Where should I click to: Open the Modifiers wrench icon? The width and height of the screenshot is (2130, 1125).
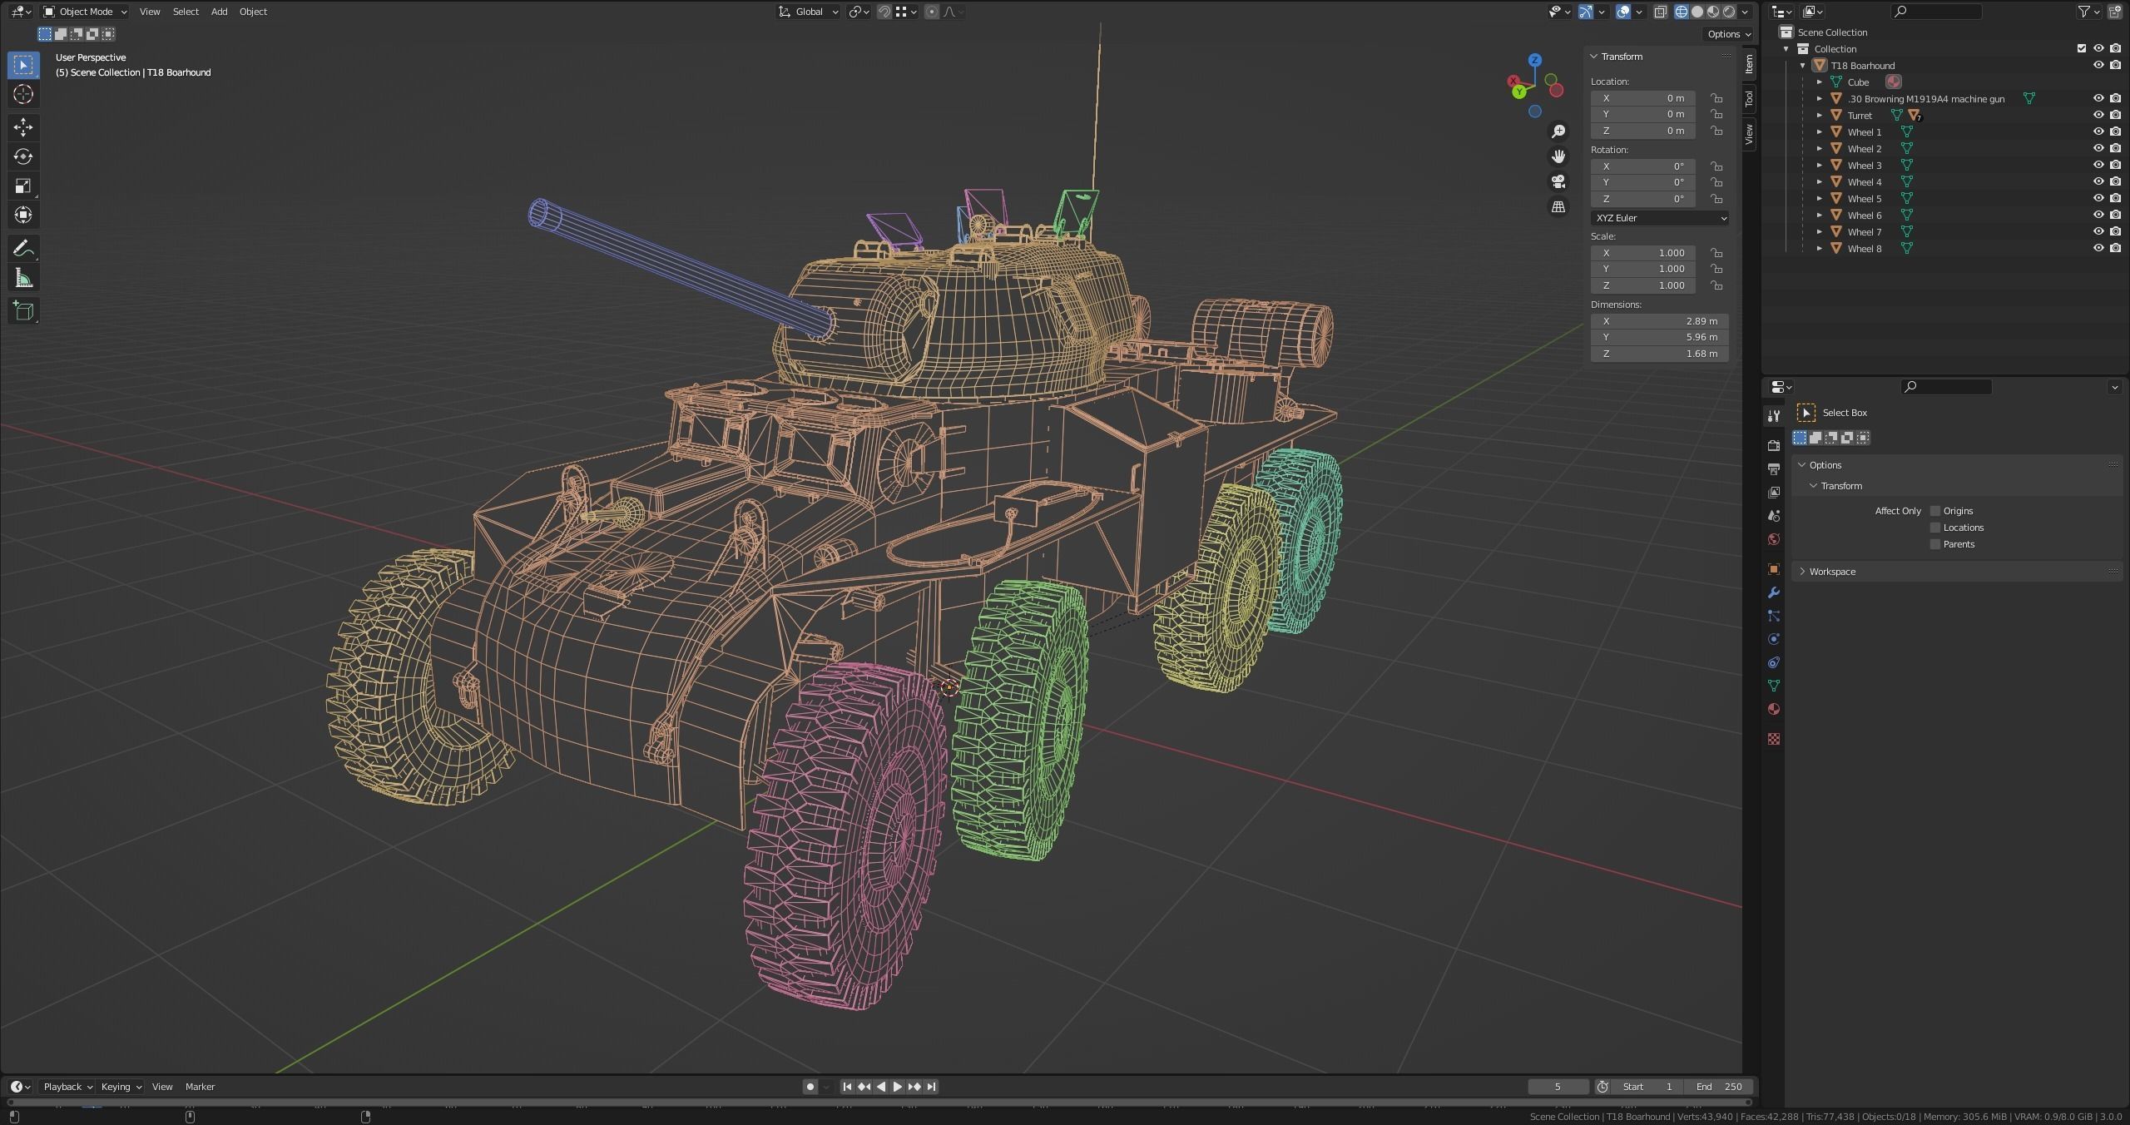[1773, 592]
